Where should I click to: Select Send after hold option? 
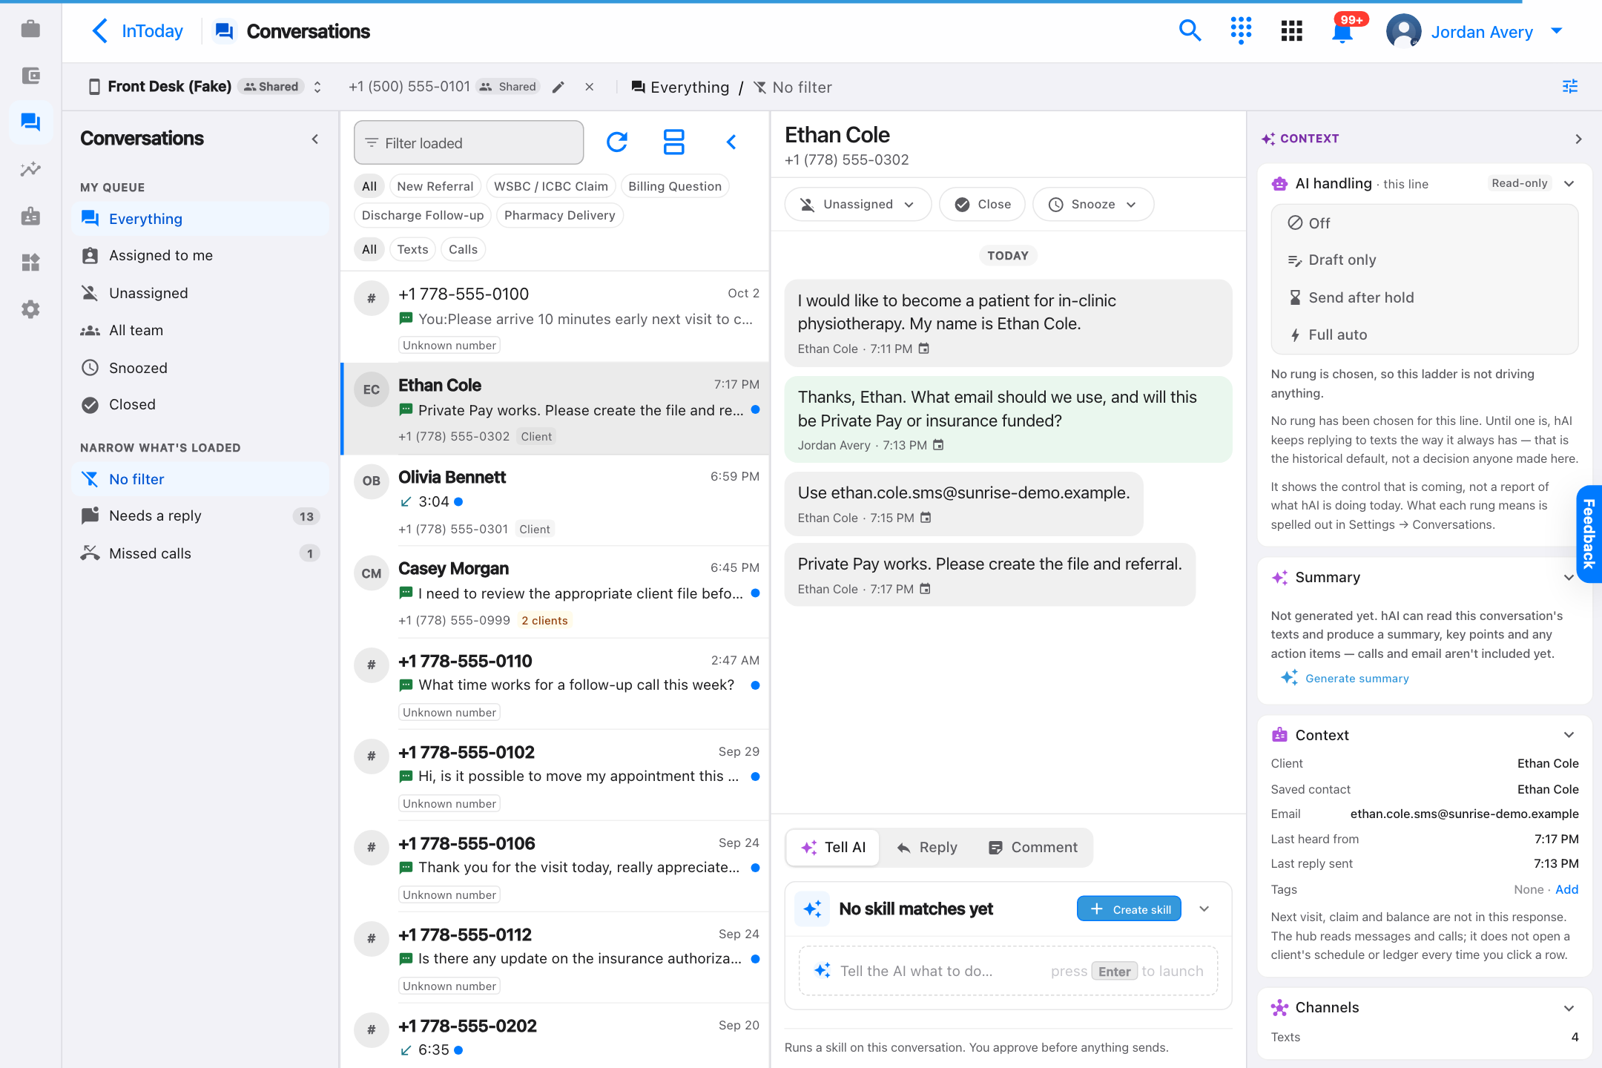pos(1424,297)
